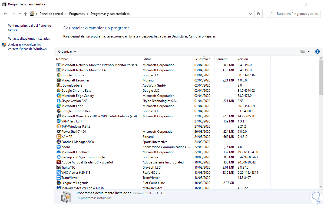Click the scrollbar up arrow
The height and width of the screenshot is (205, 324).
coord(321,58)
